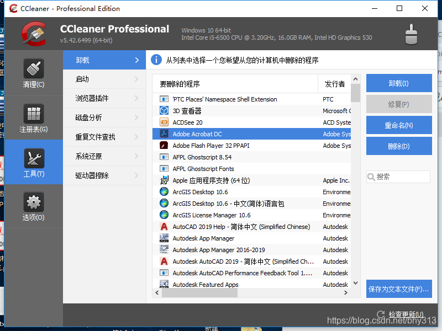Click the chevron on the 驱动器擦除 row

coord(136,175)
